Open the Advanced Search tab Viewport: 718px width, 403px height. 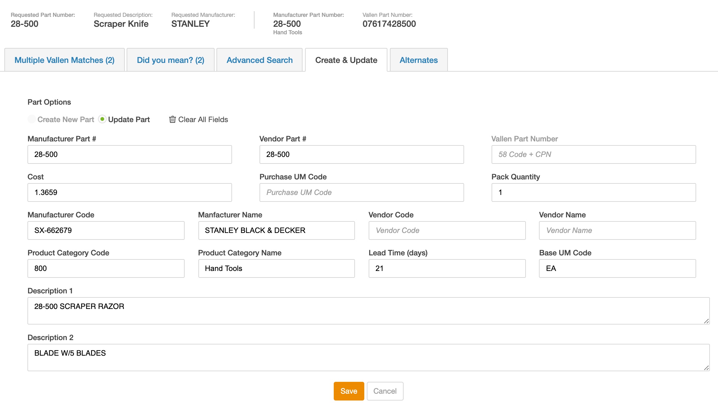[260, 60]
